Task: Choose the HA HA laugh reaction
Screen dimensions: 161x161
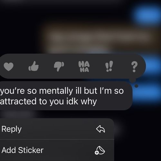Action: click(84, 66)
